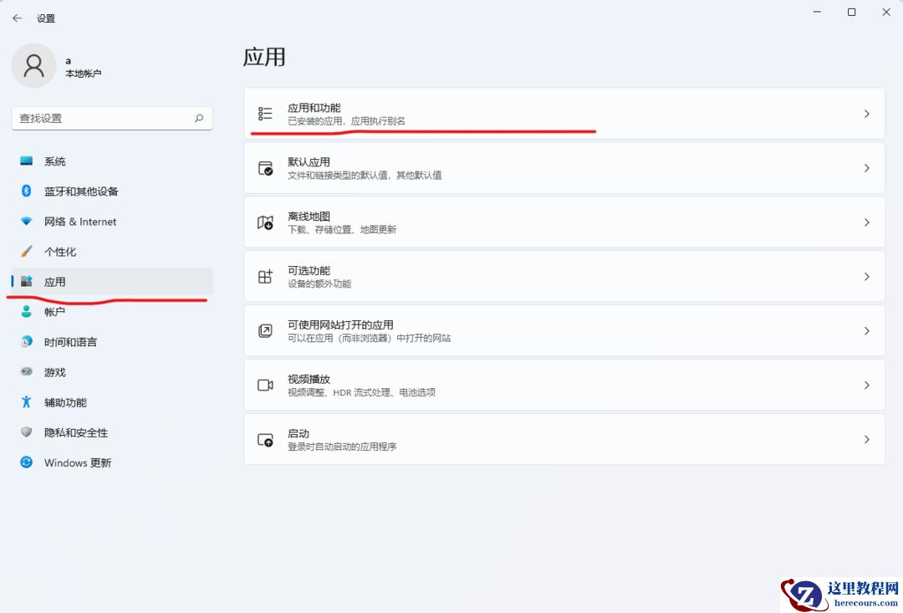The width and height of the screenshot is (903, 613).
Task: Select the 视频播放 video camera icon
Action: (266, 385)
